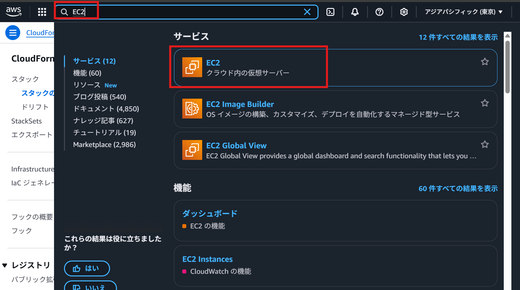The width and height of the screenshot is (520, 290).
Task: Toggle the CloudFormation hamburger navigation menu
Action: click(13, 33)
